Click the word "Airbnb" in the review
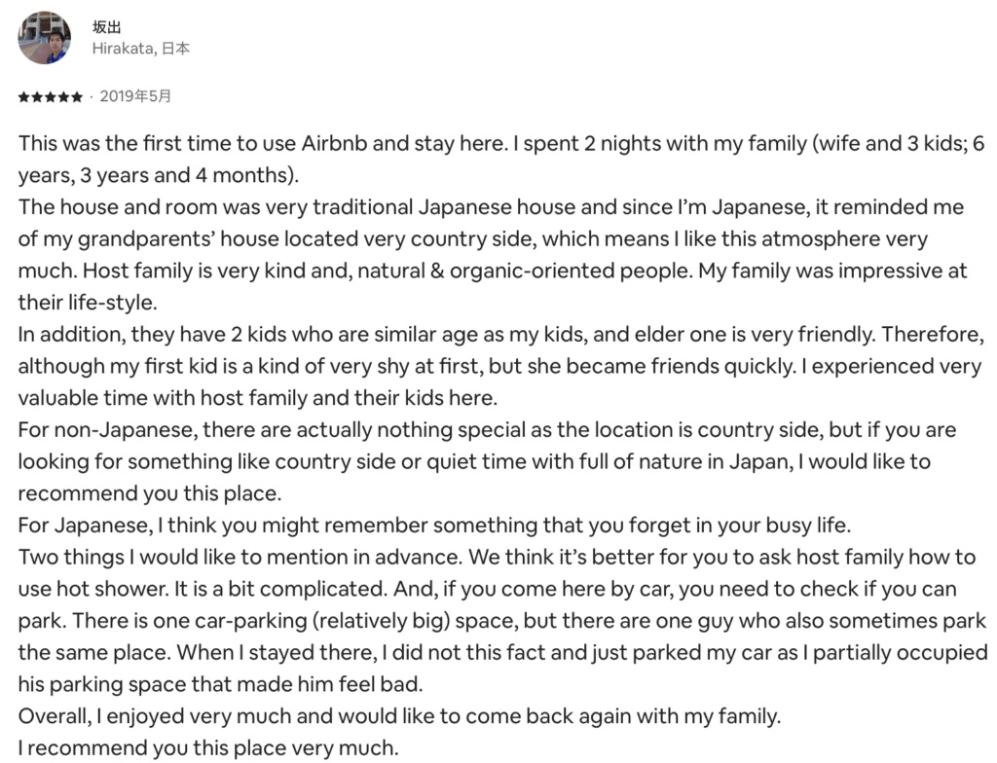The image size is (997, 763). click(329, 144)
